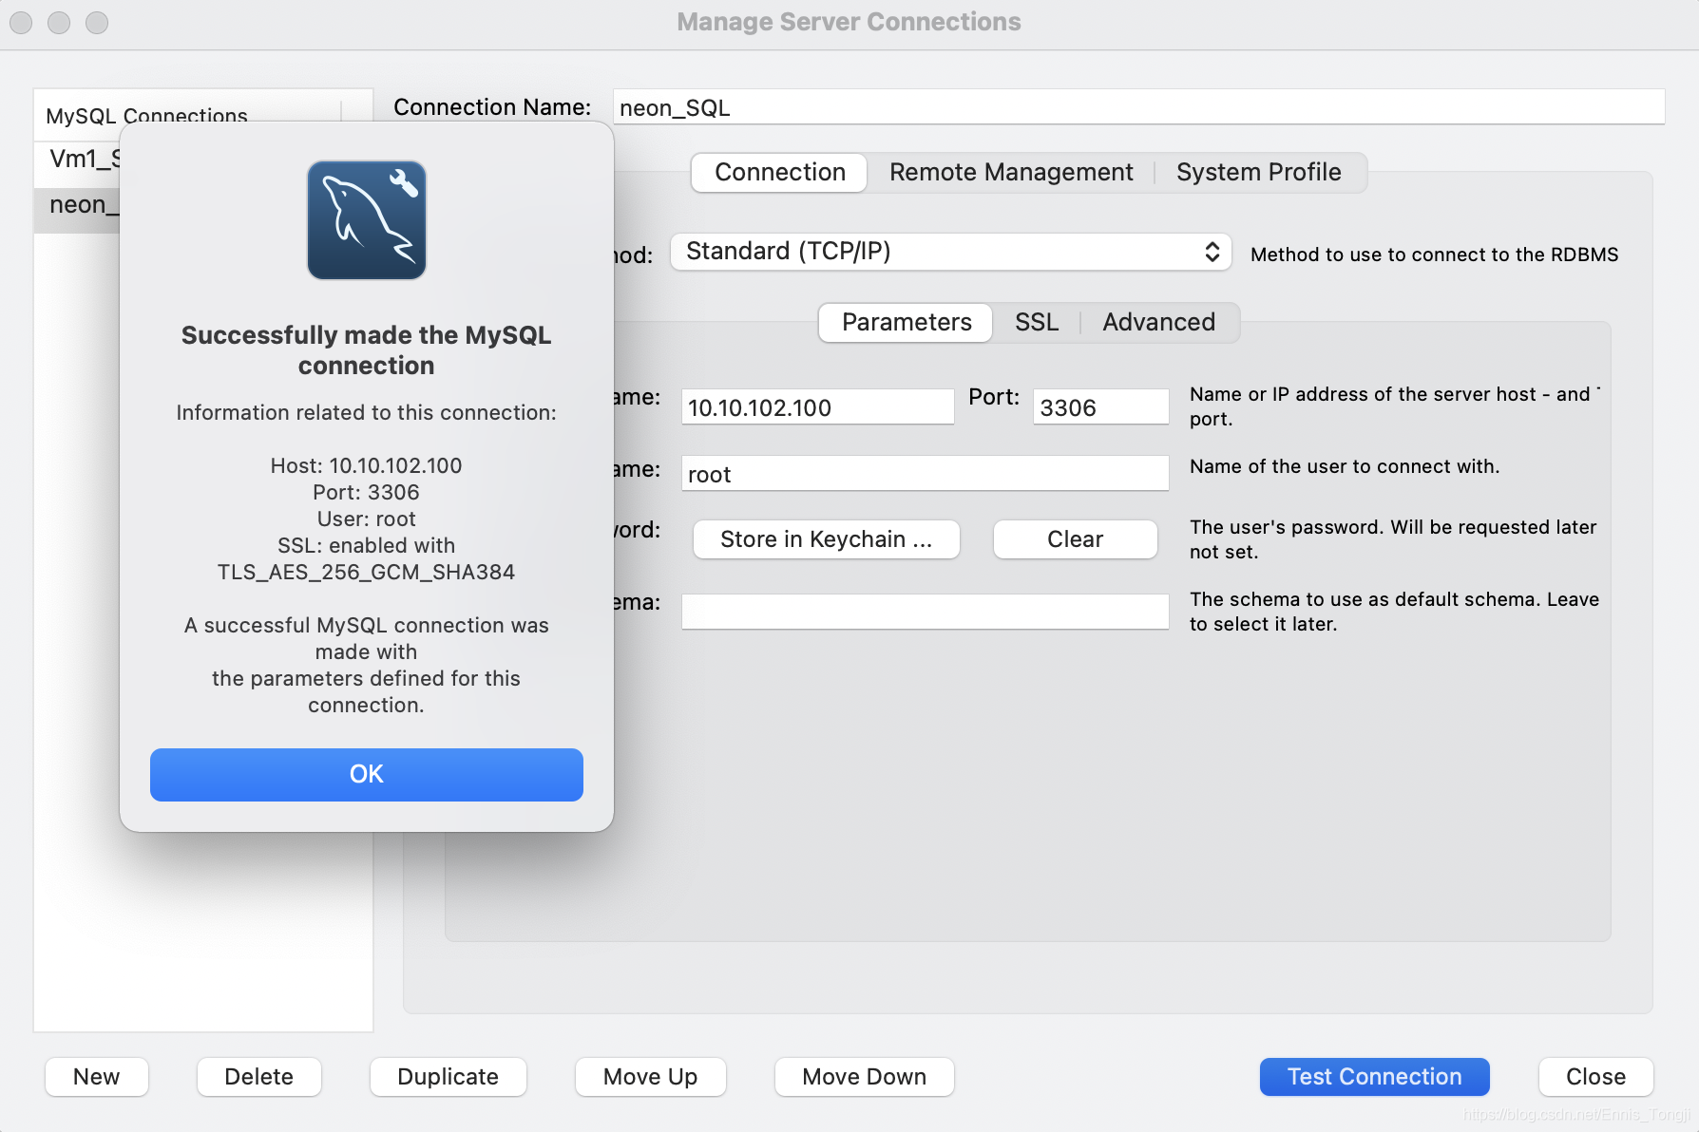
Task: Click the Test Connection button
Action: coord(1374,1077)
